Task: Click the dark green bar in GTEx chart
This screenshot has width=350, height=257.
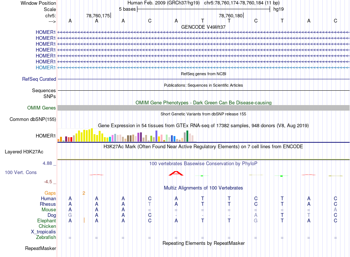Action: [187, 136]
